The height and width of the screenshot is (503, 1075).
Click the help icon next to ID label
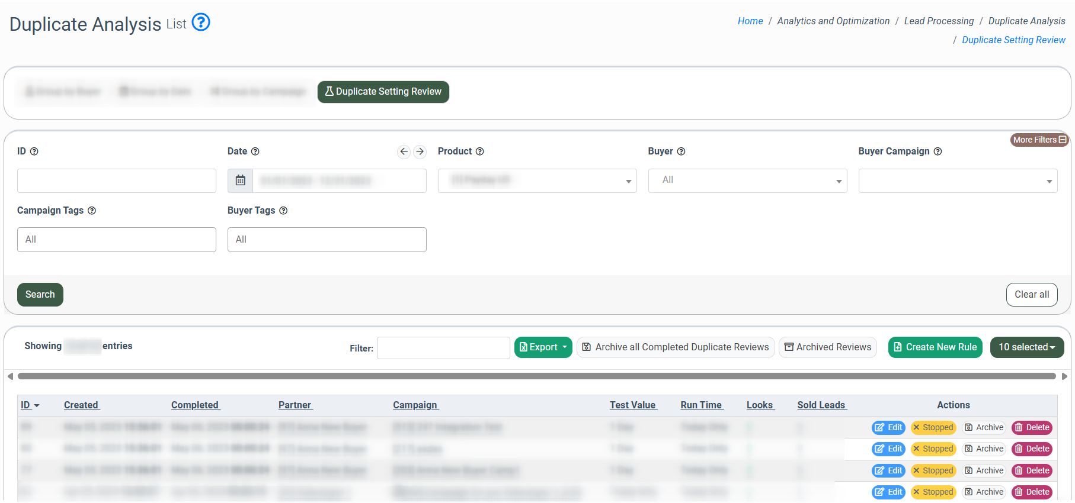(x=34, y=151)
